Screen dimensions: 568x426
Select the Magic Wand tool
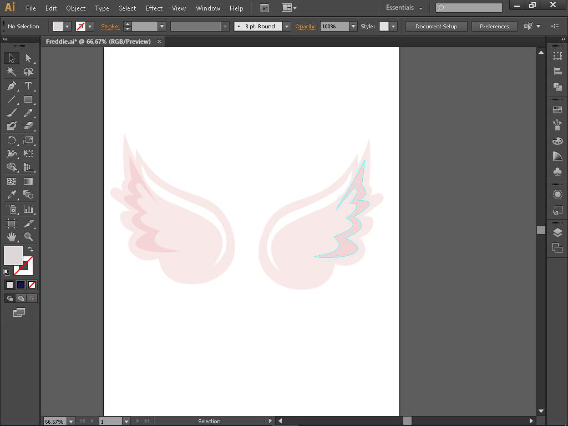tap(12, 72)
